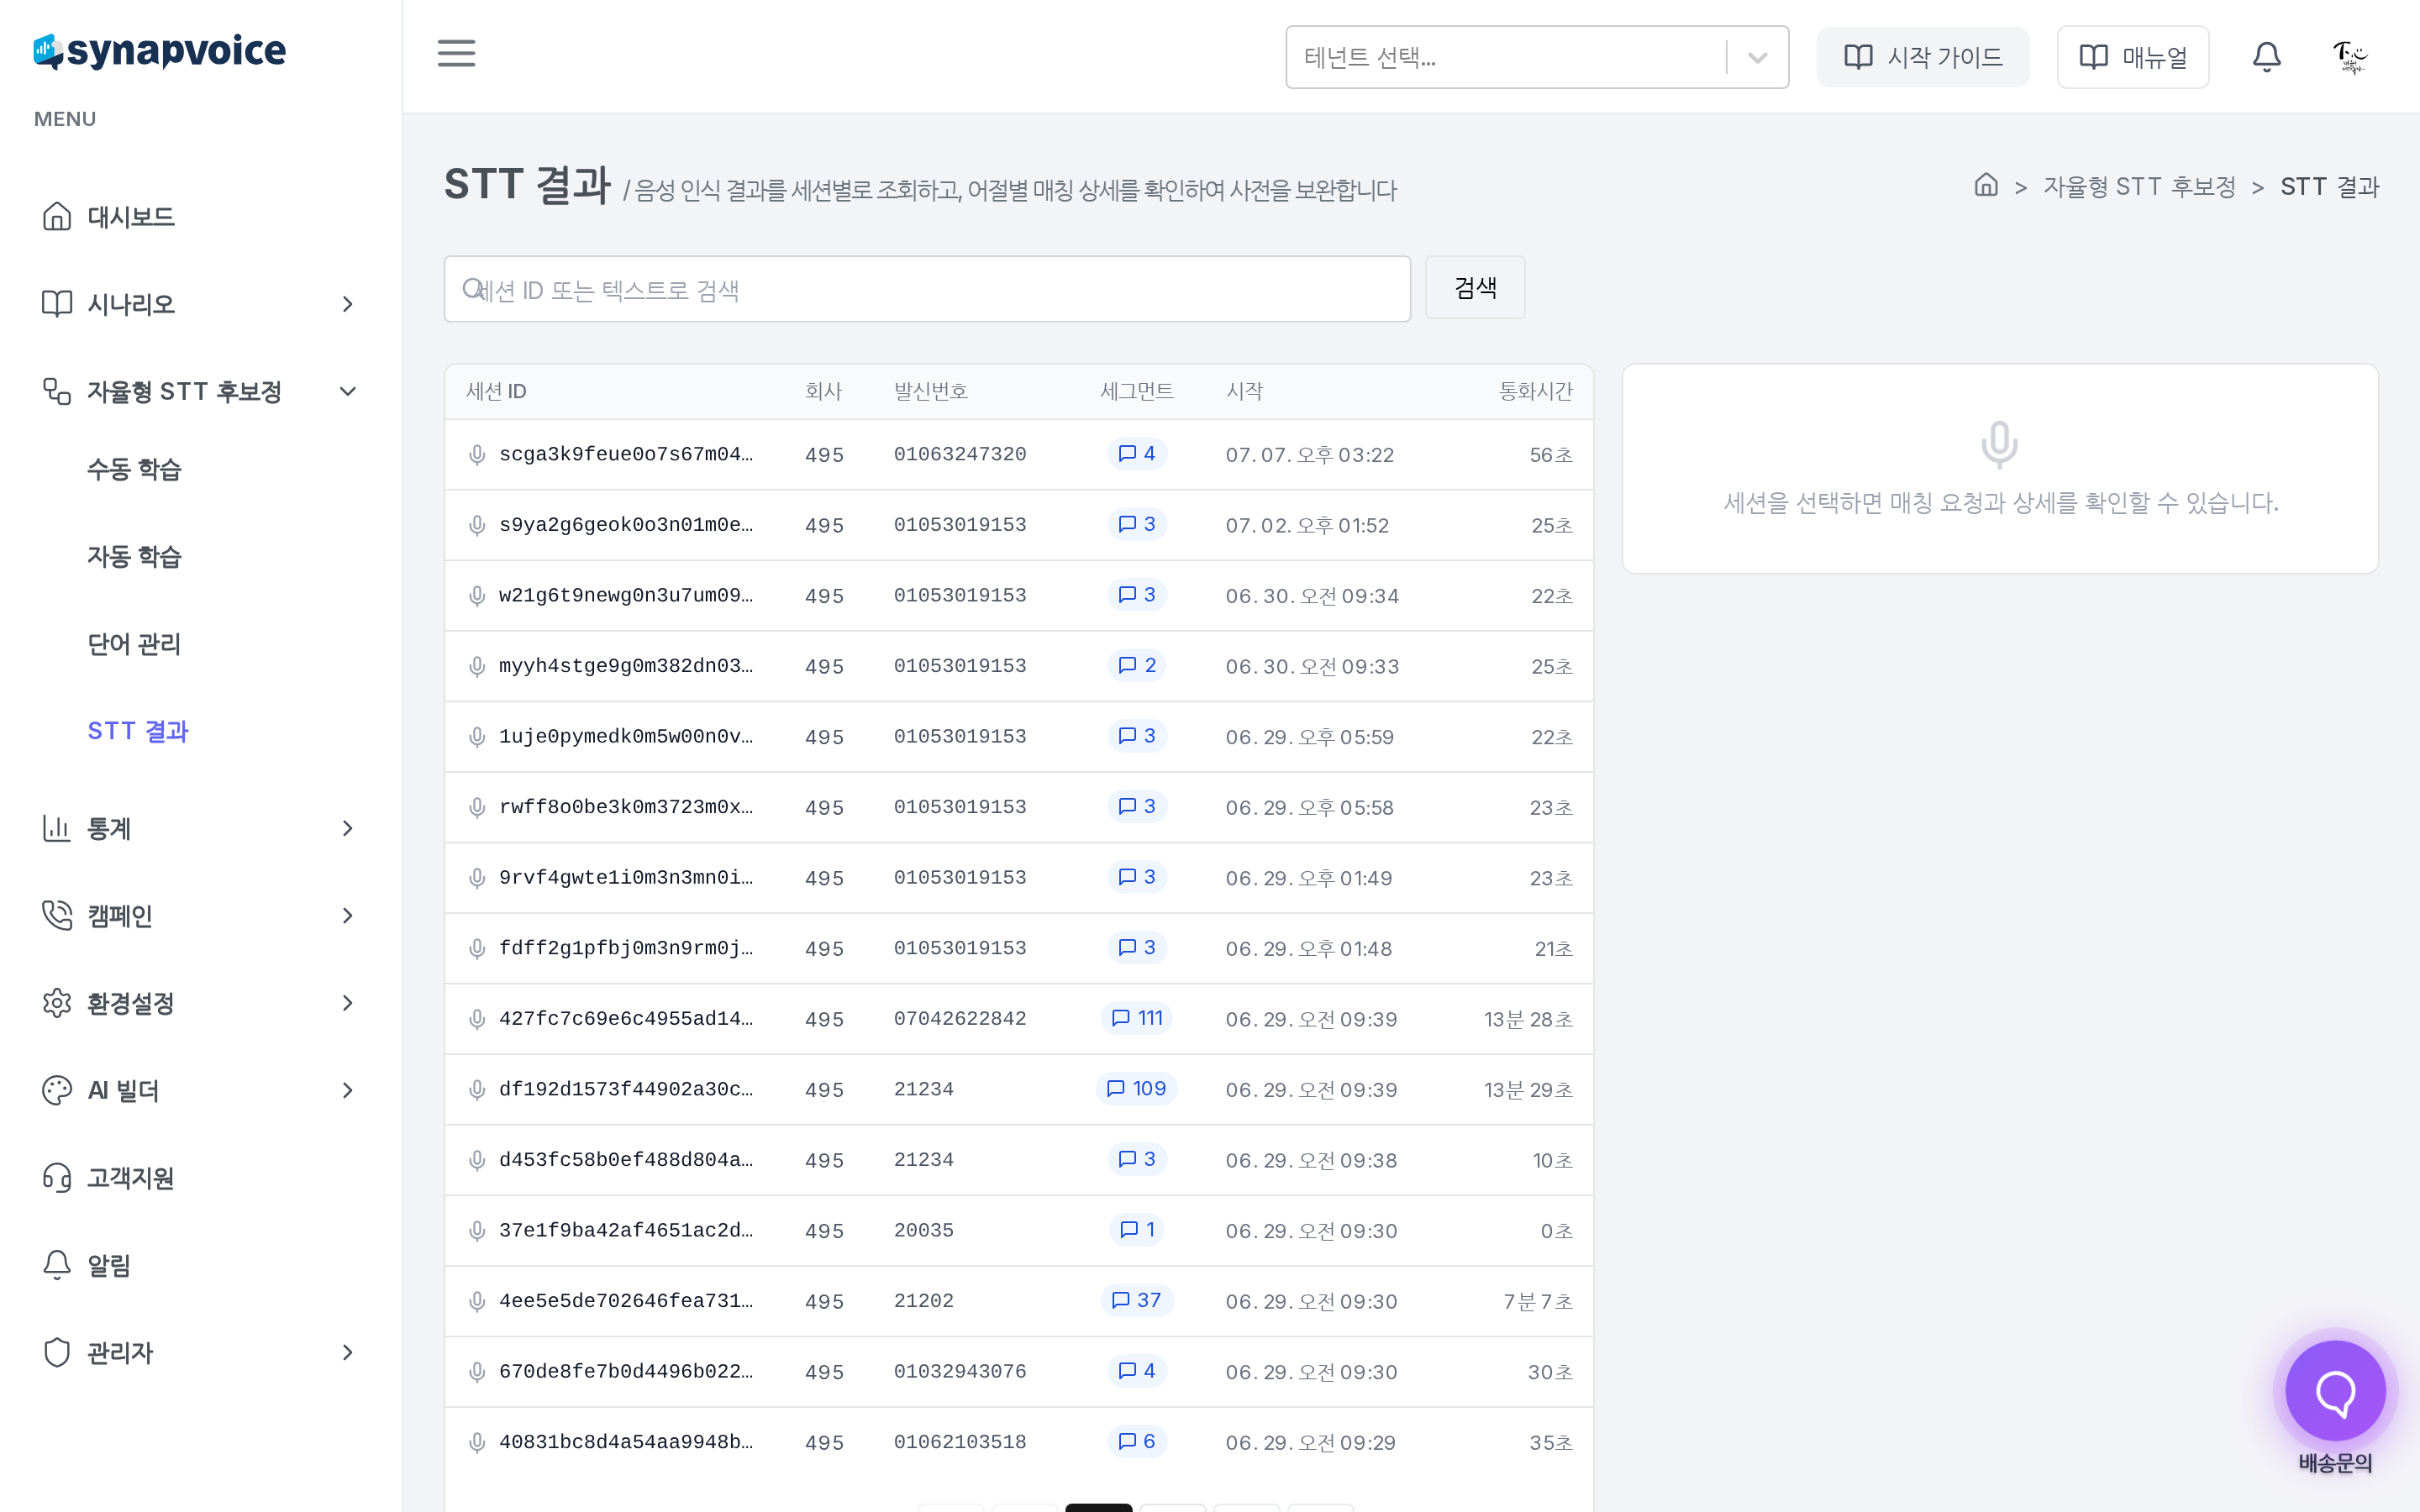Click segment badge 2 in myyh4stge9g0m382dn03 row

point(1137,665)
